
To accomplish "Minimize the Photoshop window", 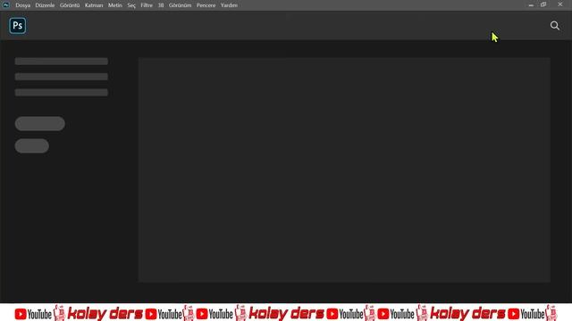I will tap(531, 4).
